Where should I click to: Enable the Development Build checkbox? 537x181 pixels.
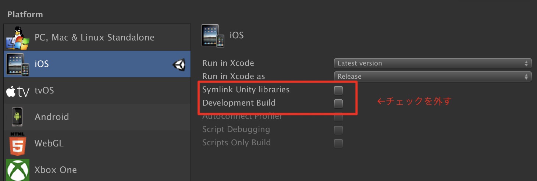coord(338,103)
